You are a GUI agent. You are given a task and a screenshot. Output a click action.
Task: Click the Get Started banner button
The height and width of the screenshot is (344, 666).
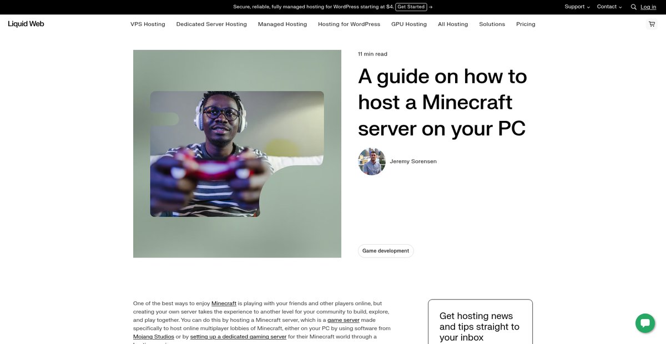[x=411, y=7]
